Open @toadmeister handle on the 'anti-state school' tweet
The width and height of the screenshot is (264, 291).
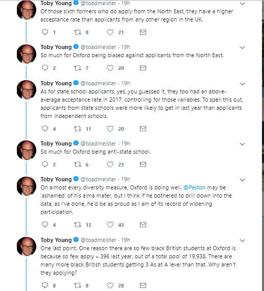tap(98, 143)
